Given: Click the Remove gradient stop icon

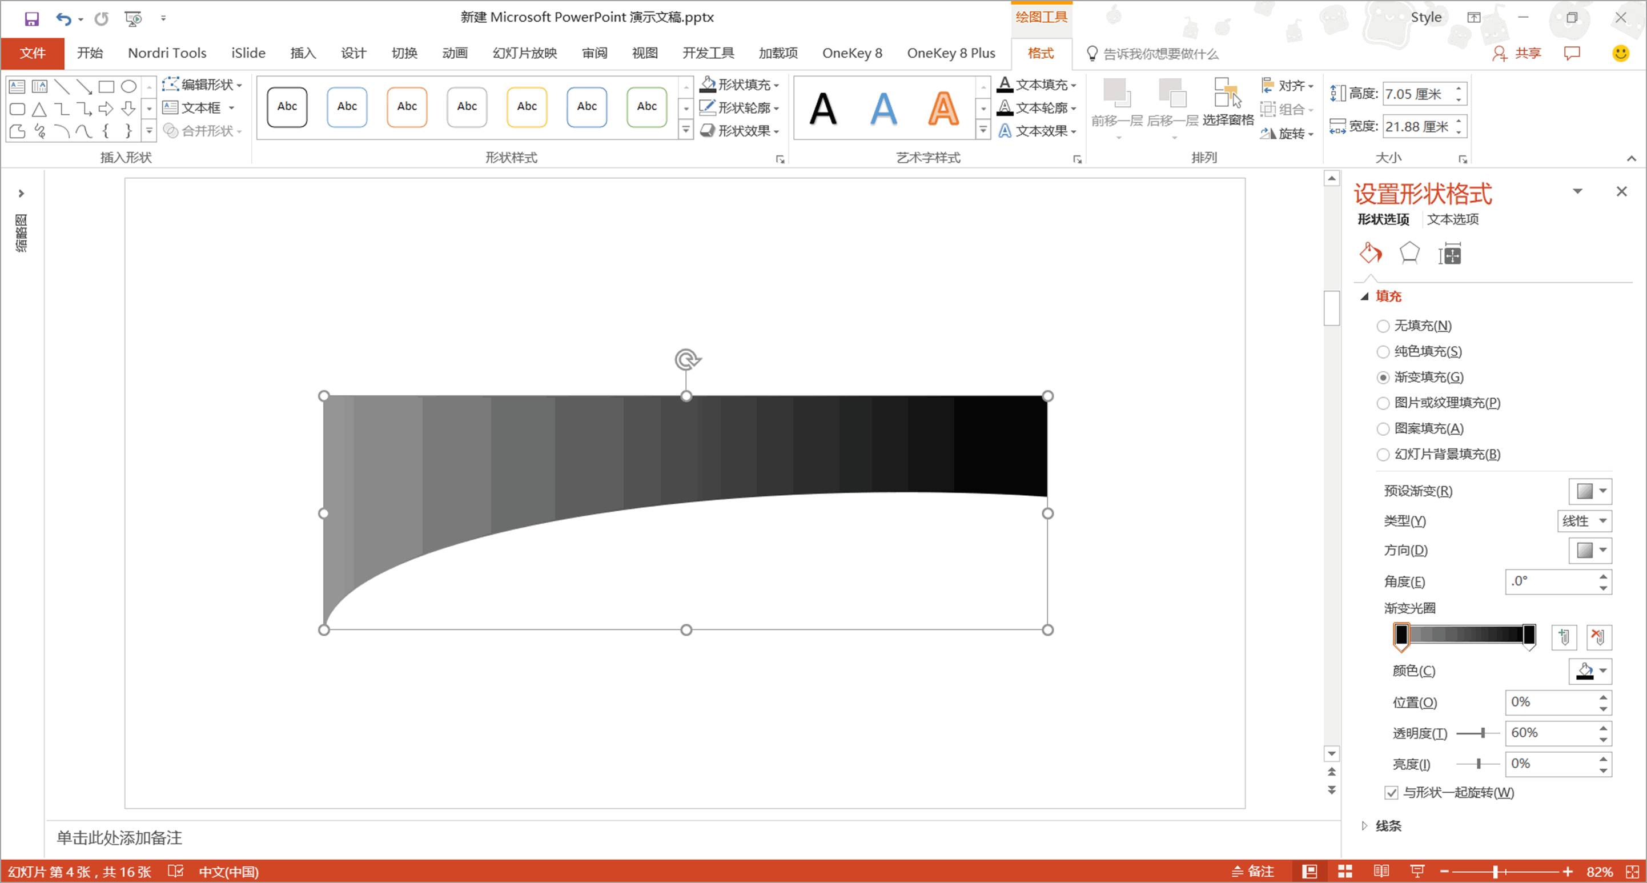Looking at the screenshot, I should click(x=1598, y=637).
